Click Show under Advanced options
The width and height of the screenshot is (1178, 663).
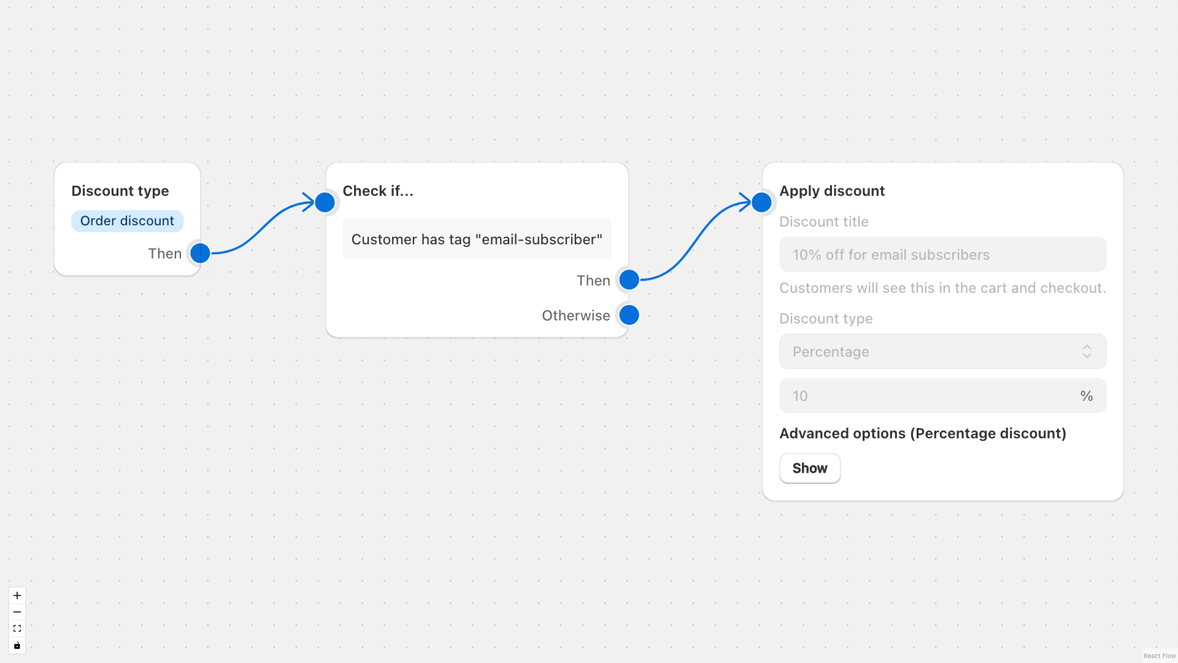pyautogui.click(x=809, y=468)
